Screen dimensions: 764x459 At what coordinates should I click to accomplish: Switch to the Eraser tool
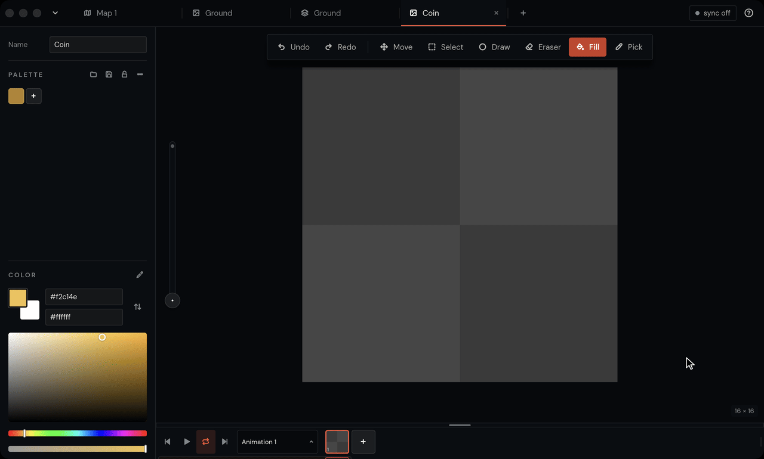(543, 47)
